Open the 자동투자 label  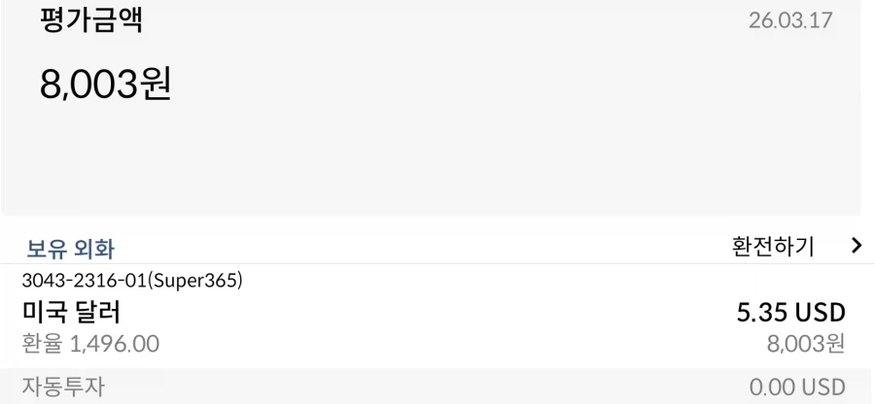(62, 387)
